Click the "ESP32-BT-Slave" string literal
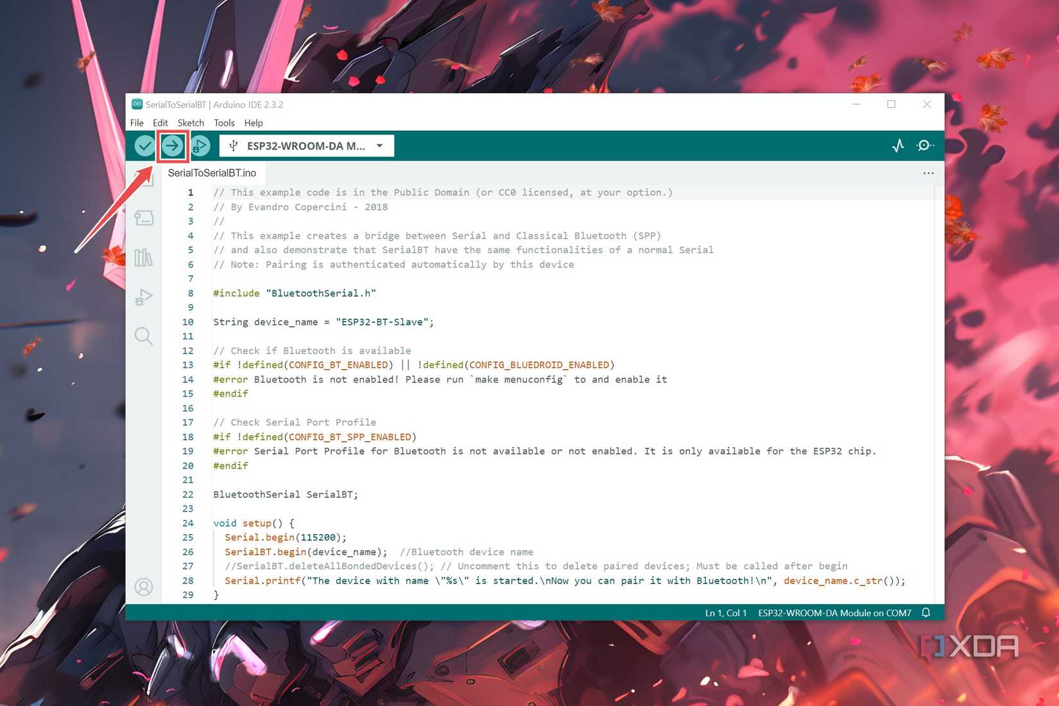Image resolution: width=1059 pixels, height=706 pixels. (382, 322)
